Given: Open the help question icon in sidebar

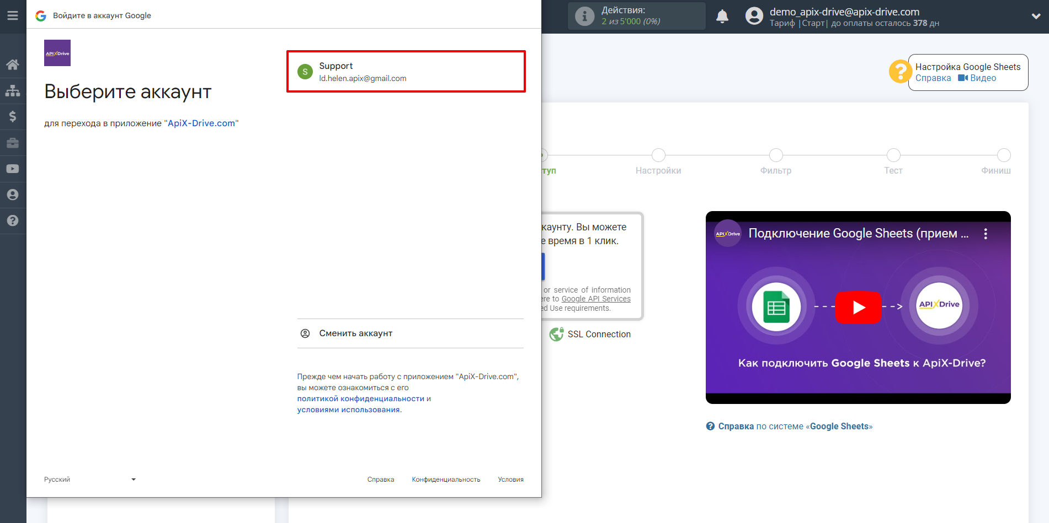Looking at the screenshot, I should point(13,220).
